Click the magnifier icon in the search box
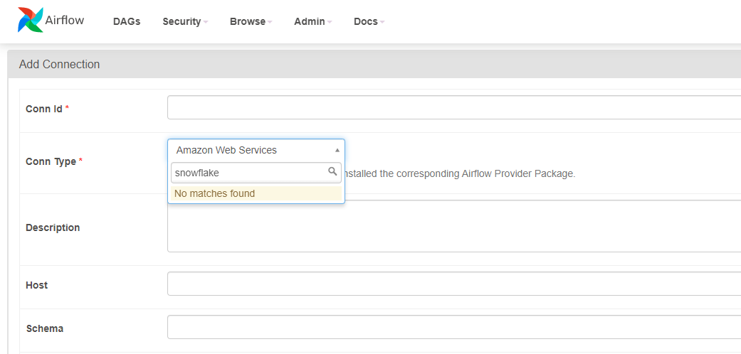The height and width of the screenshot is (354, 741). click(x=332, y=171)
